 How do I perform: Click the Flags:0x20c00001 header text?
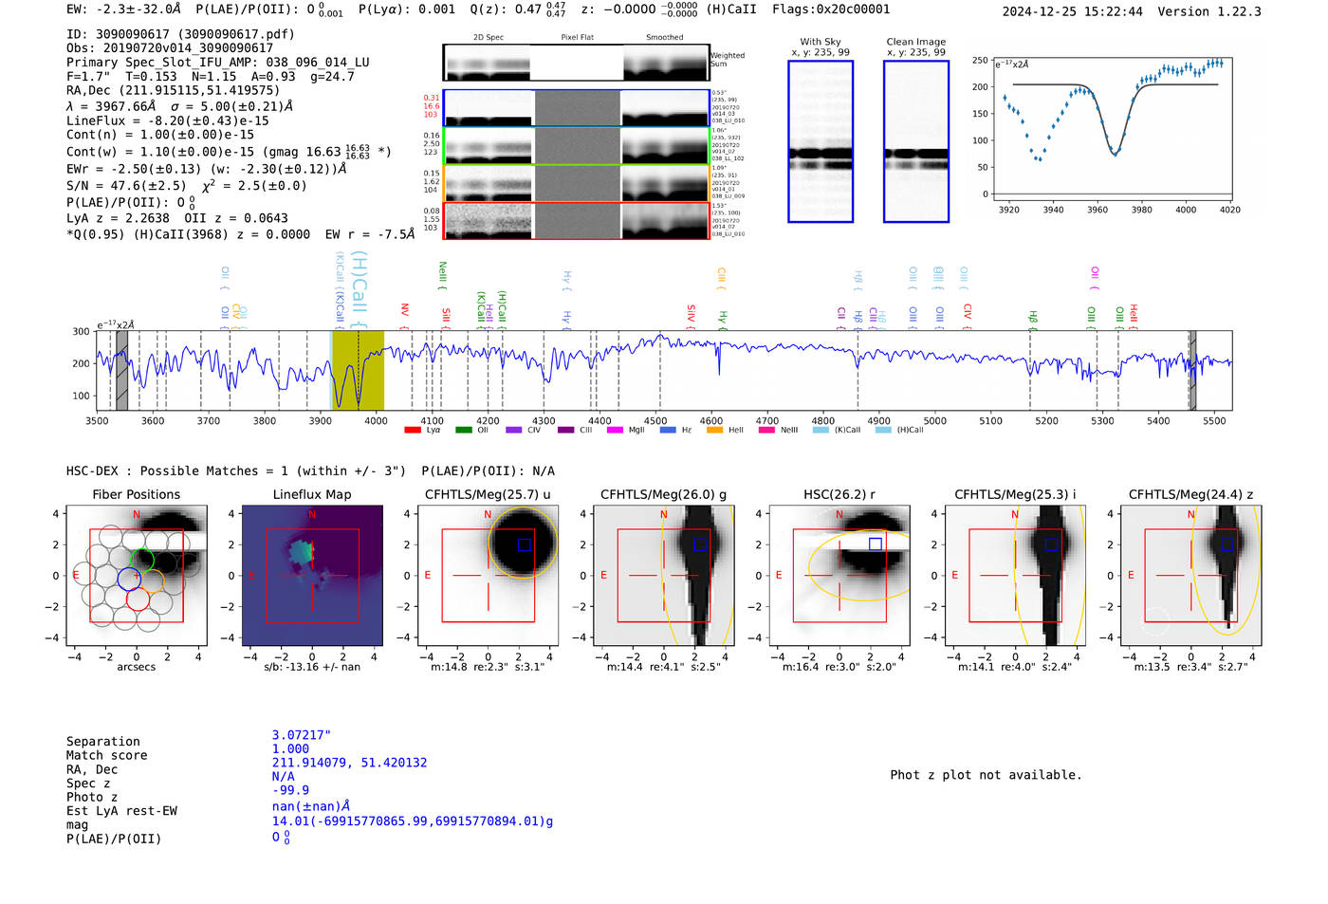(x=831, y=9)
